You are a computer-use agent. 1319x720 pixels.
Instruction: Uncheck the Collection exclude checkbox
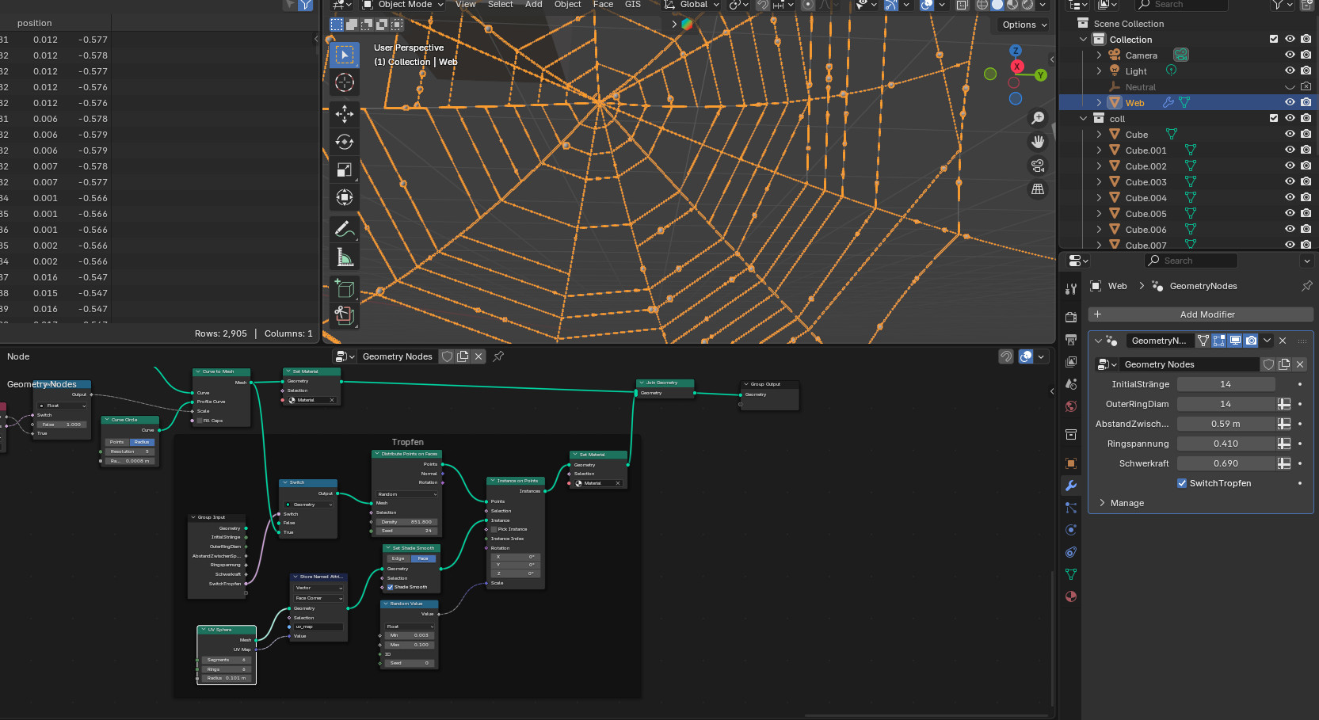tap(1274, 39)
